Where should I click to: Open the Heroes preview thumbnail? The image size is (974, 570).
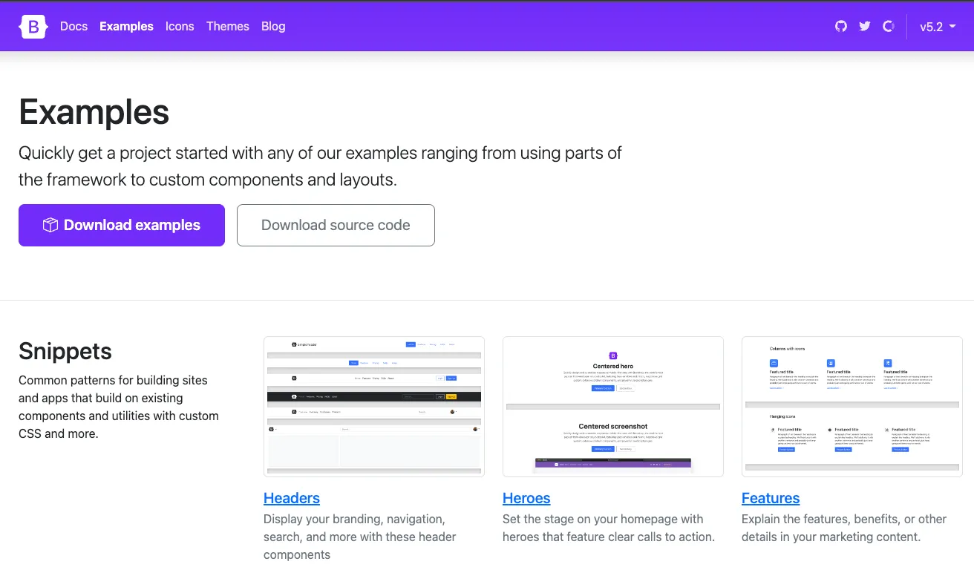pyautogui.click(x=613, y=406)
